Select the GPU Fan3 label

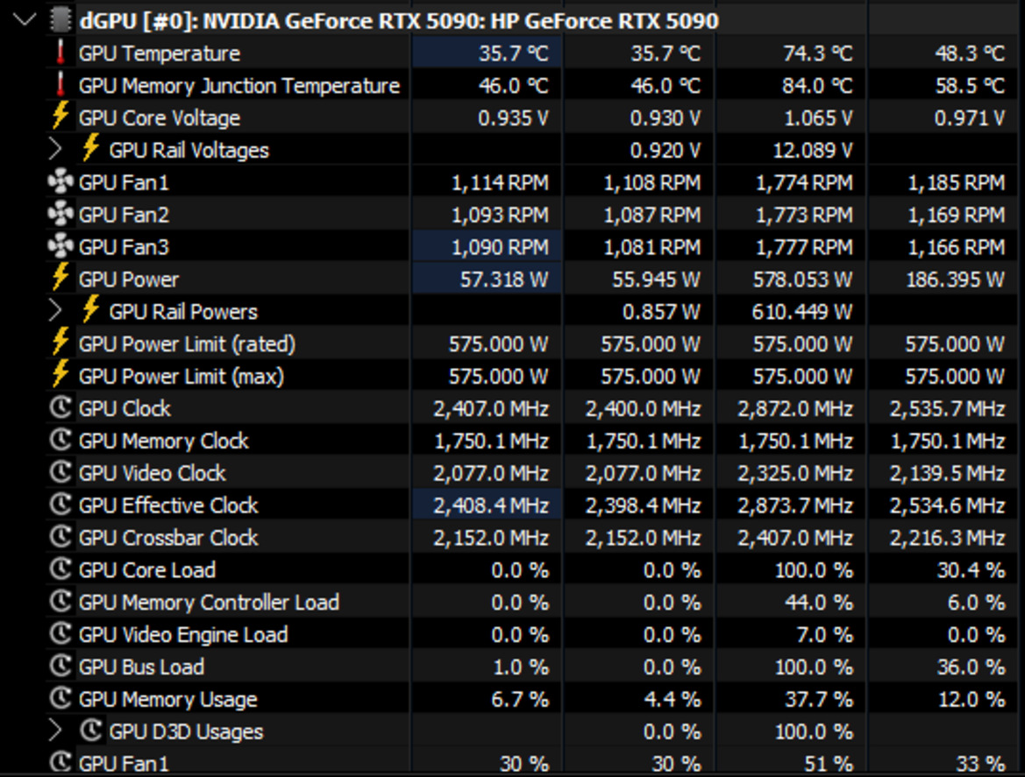tap(125, 247)
